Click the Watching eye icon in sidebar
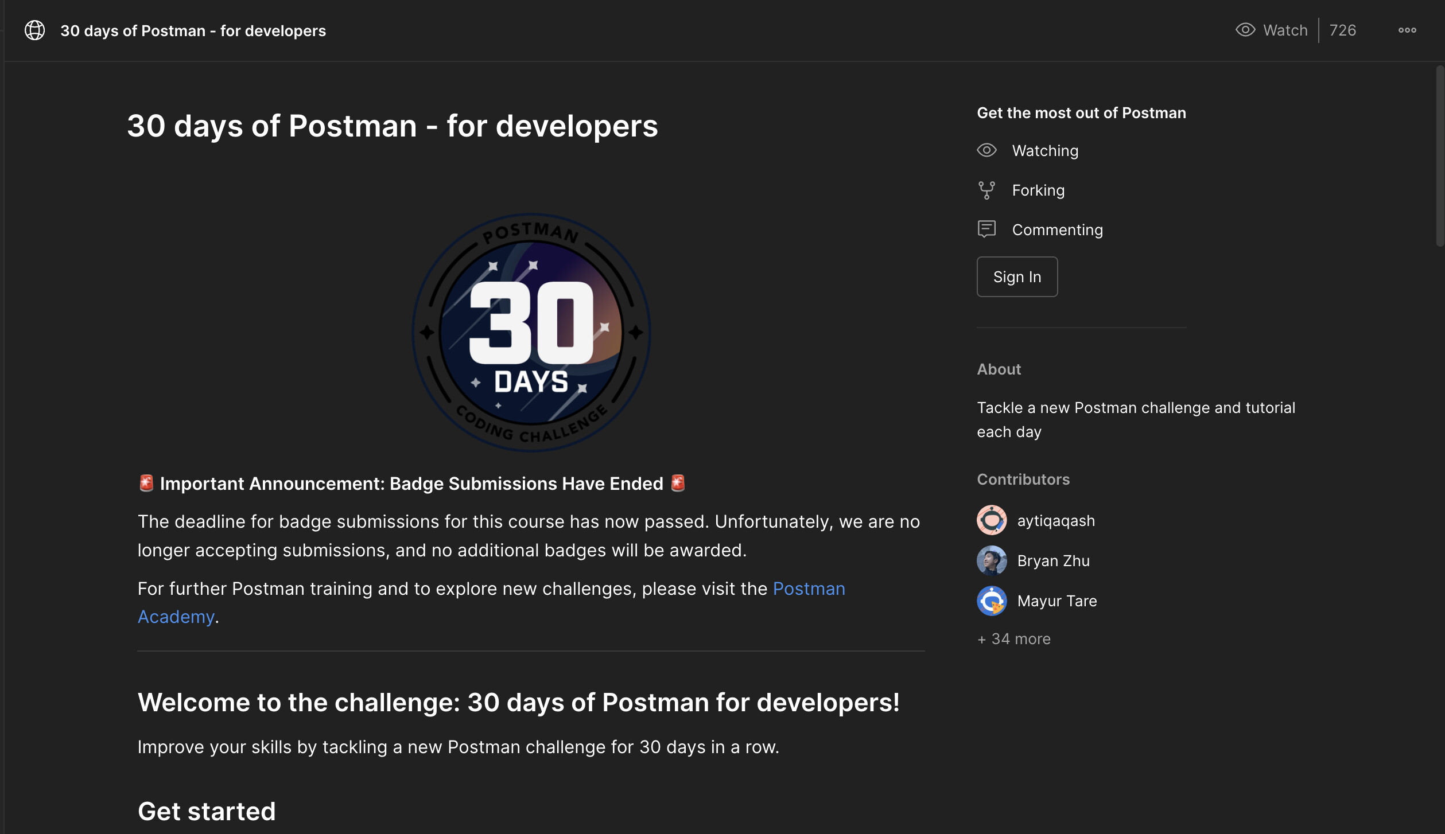This screenshot has width=1445, height=834. click(986, 150)
